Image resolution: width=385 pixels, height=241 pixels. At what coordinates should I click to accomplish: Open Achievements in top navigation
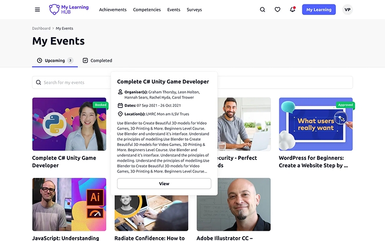click(x=113, y=10)
